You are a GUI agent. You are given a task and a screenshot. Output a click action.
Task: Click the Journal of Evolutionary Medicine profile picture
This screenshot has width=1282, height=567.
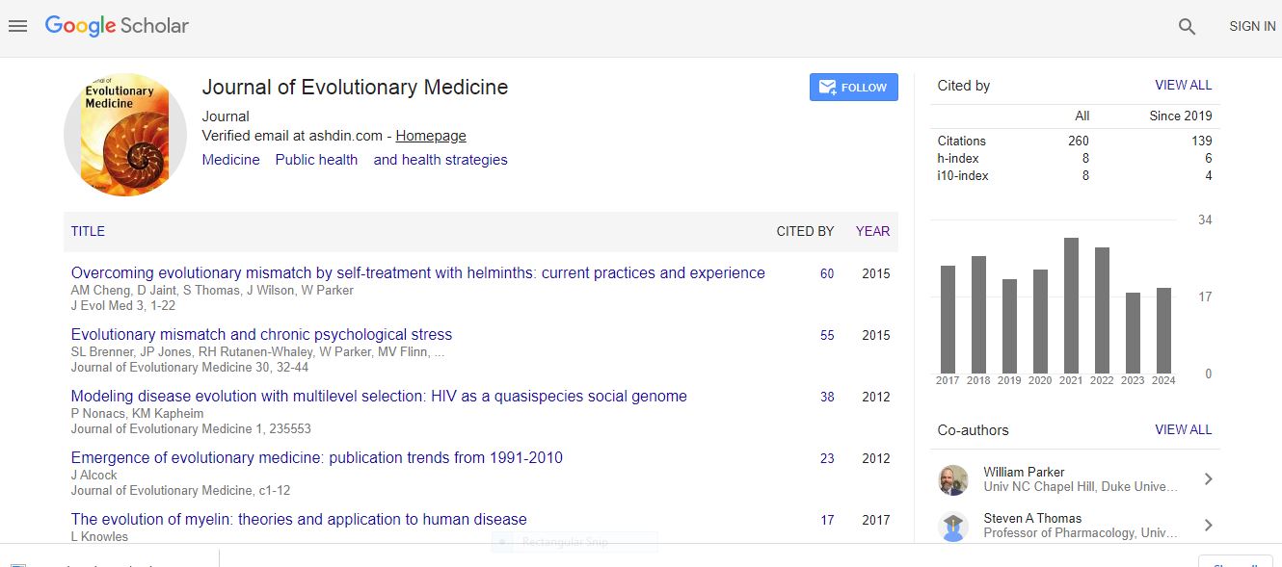(x=125, y=136)
